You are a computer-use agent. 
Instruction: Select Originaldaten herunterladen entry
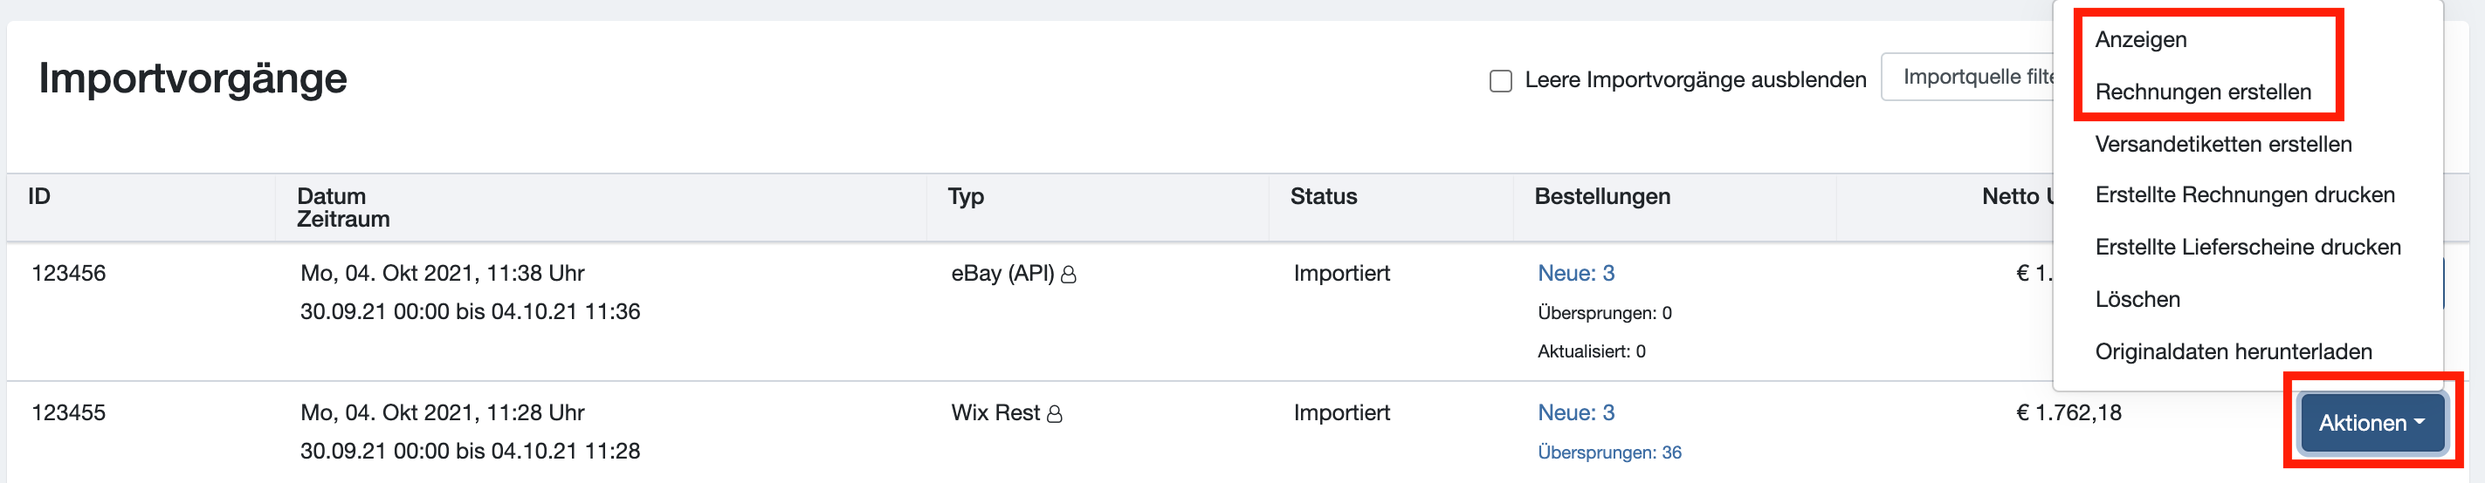2233,351
